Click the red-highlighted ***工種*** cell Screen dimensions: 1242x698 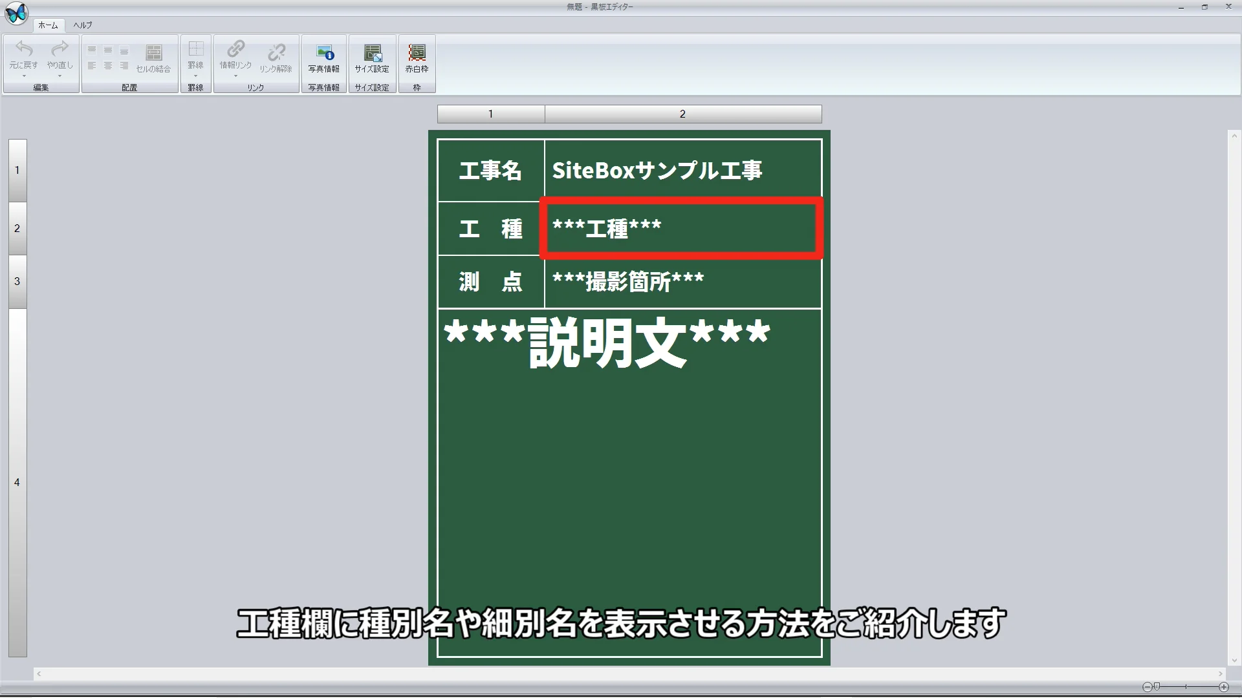pos(680,228)
